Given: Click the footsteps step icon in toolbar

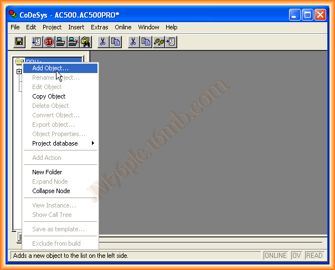Looking at the screenshot, I should 159,41.
